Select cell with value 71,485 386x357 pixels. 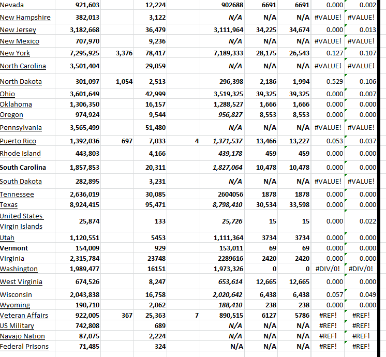coord(78,346)
